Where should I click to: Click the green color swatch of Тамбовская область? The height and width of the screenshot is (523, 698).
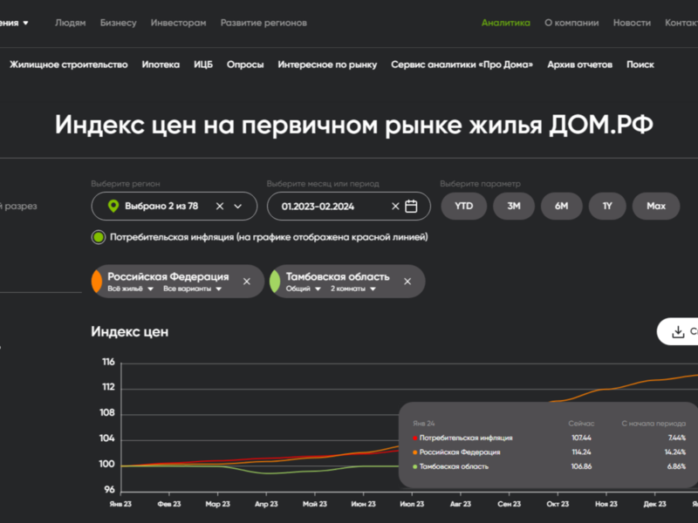tap(275, 282)
